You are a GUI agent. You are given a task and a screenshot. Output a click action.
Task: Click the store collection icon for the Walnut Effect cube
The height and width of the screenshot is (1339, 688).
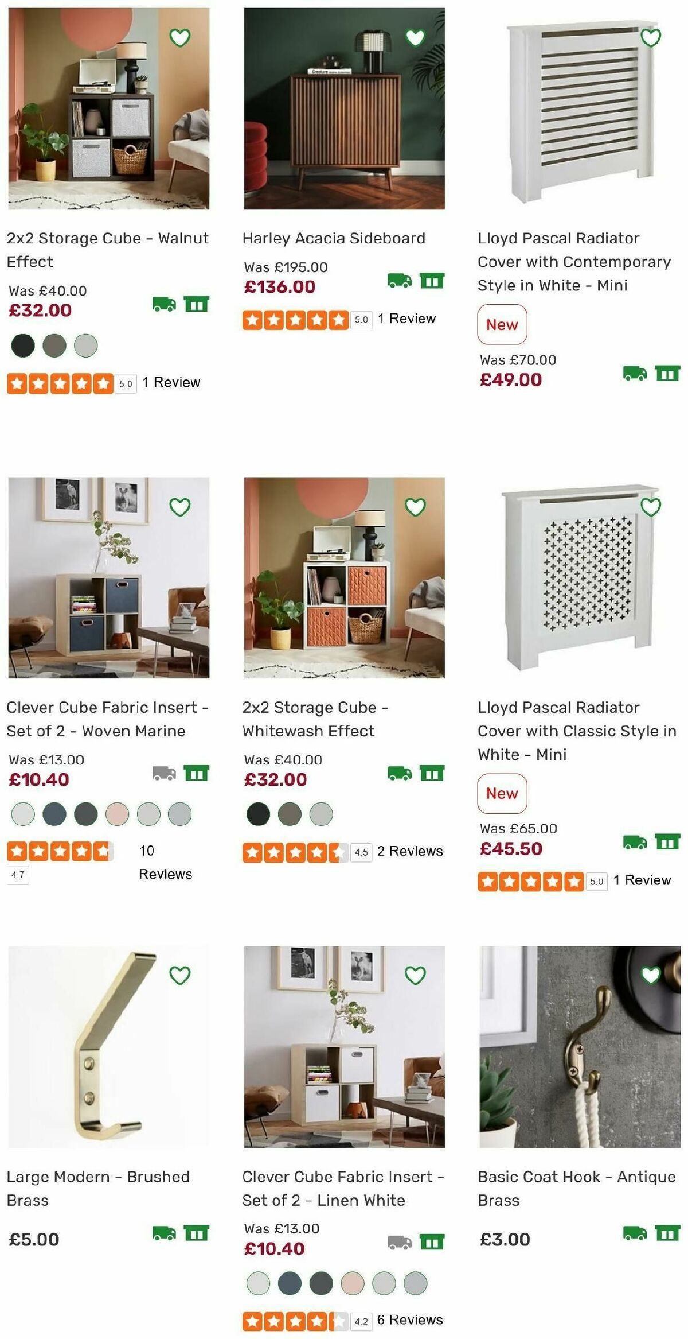(197, 305)
